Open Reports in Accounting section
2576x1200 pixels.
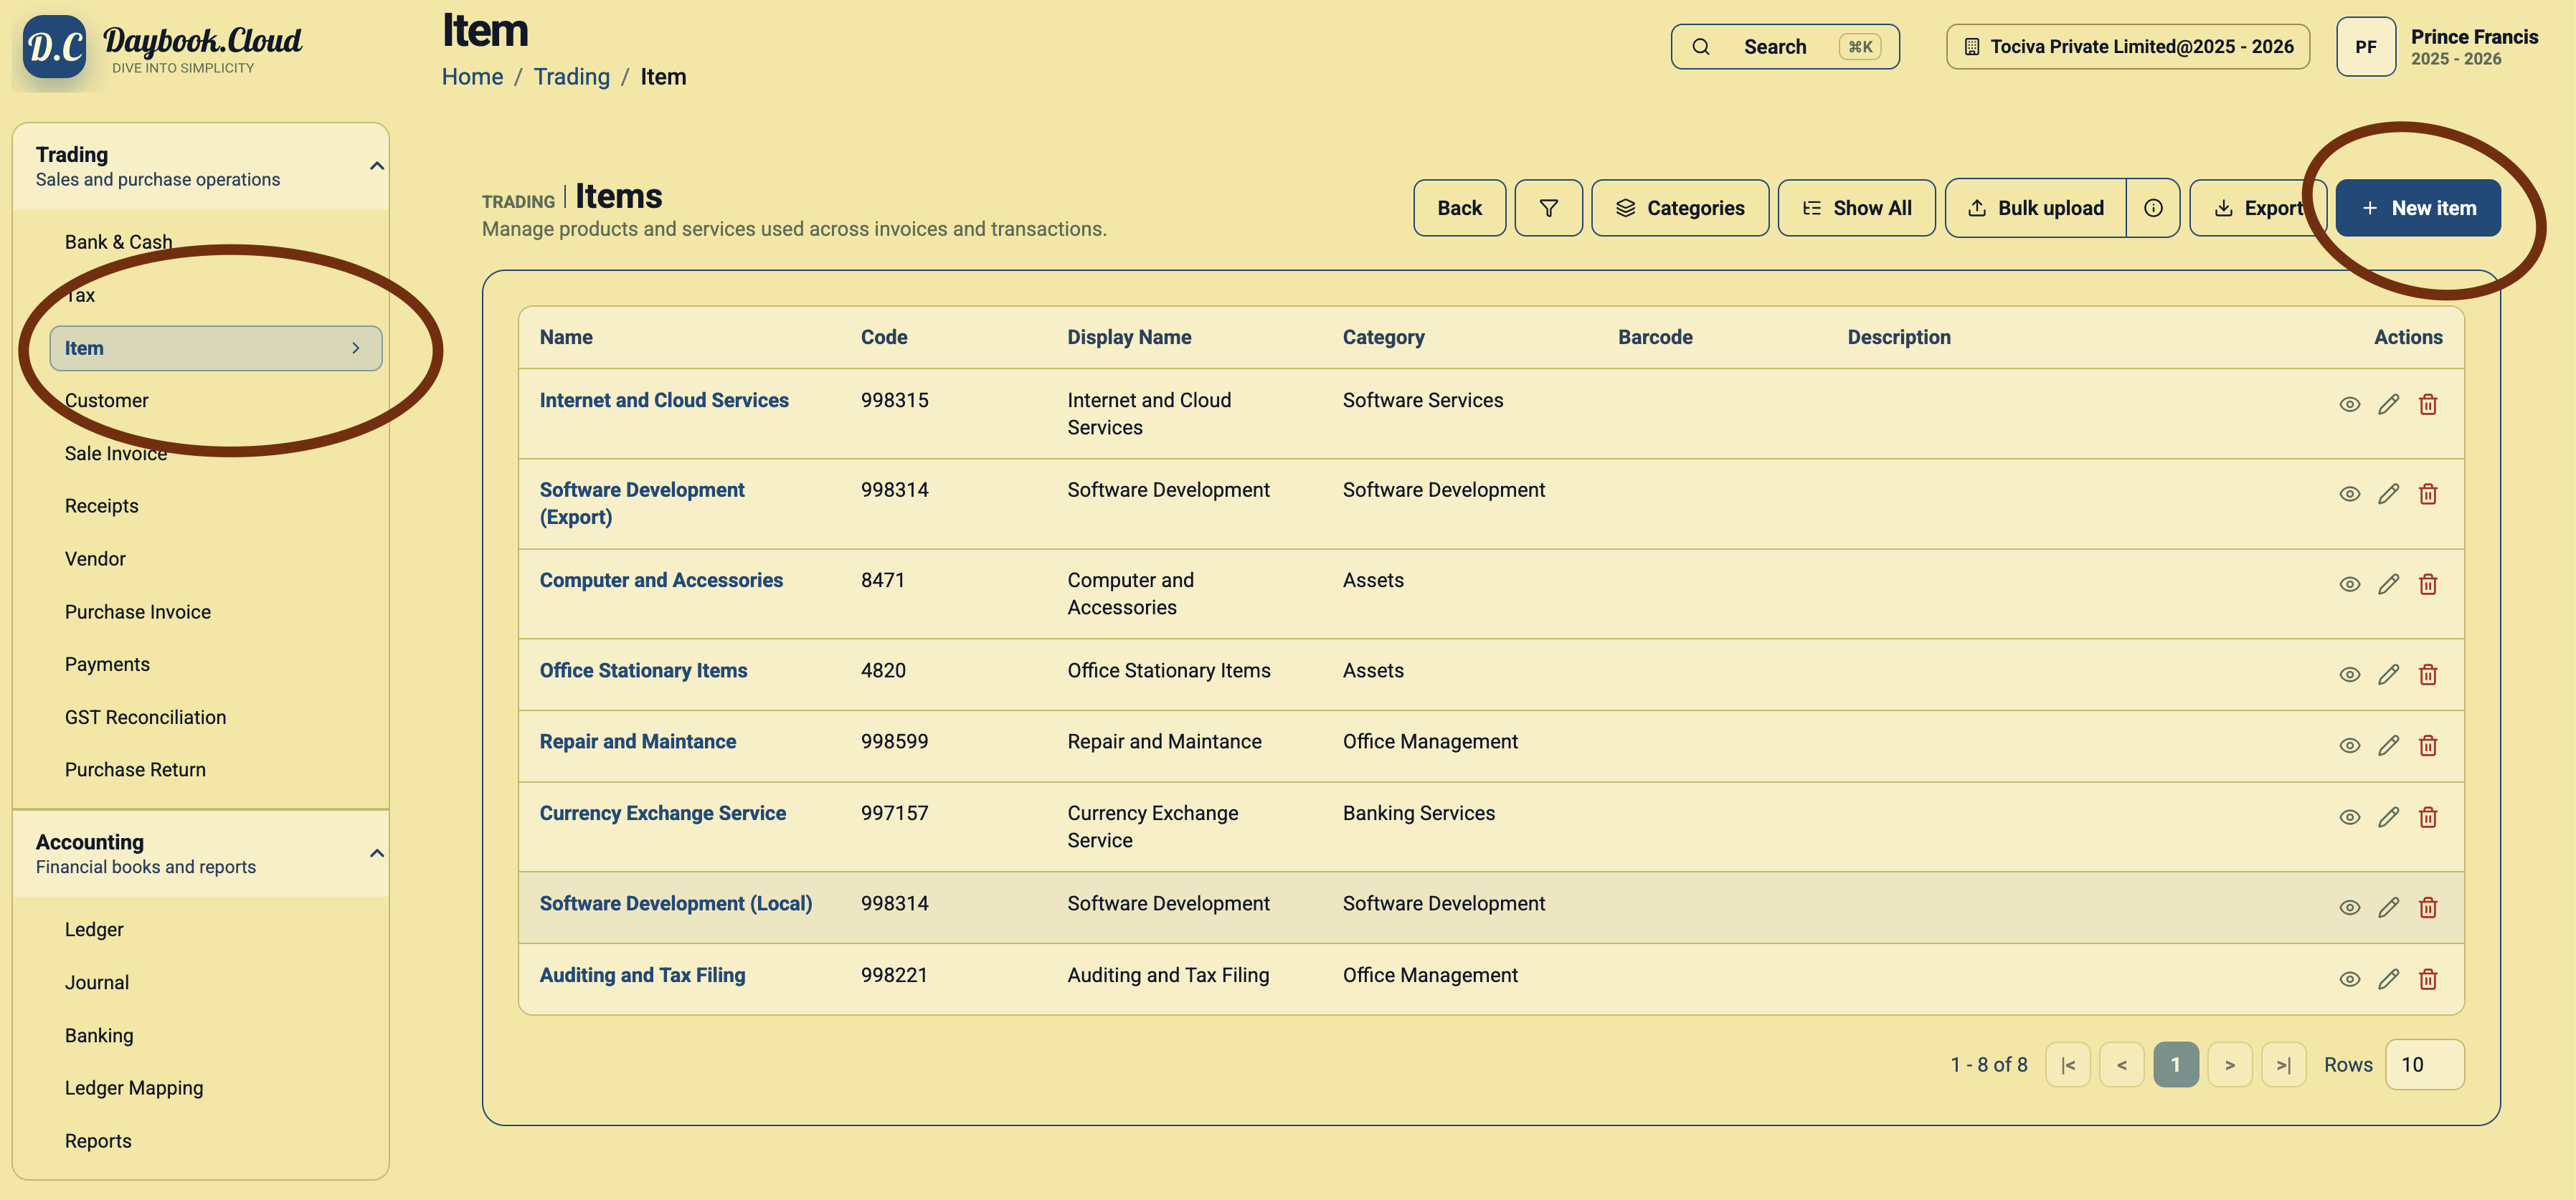[98, 1141]
